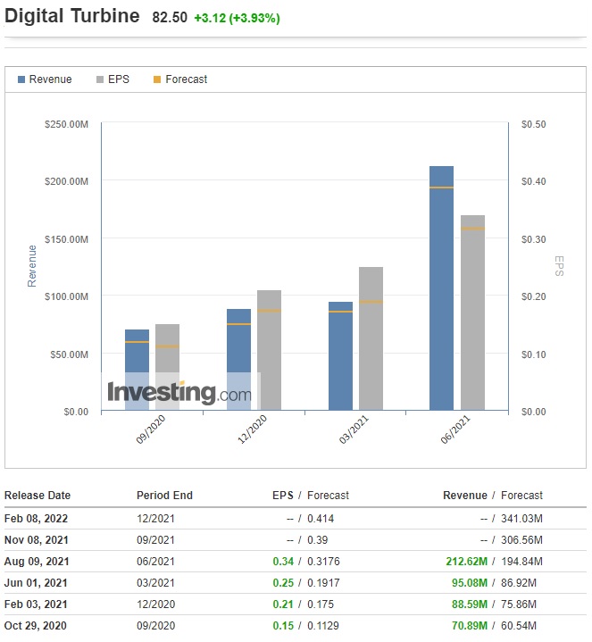This screenshot has height=642, width=592.
Task: Click the $250.00M y-axis label
Action: pyautogui.click(x=66, y=124)
